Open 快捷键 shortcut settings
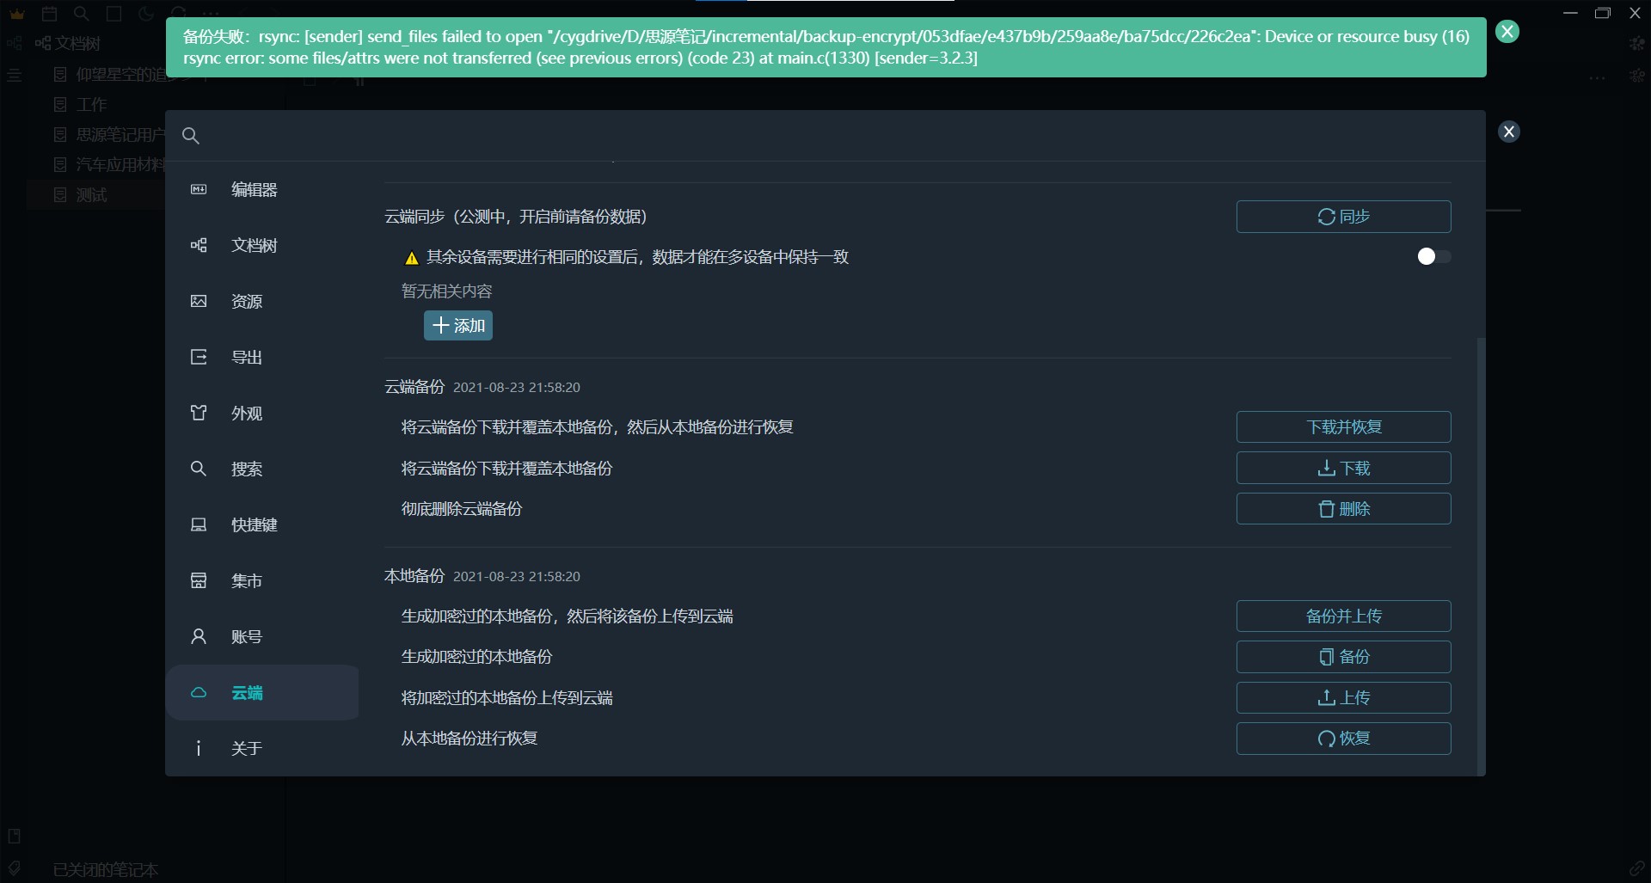 pos(255,524)
